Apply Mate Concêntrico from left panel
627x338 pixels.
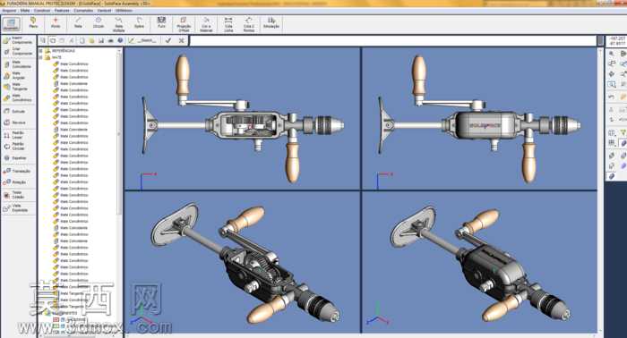(18, 97)
